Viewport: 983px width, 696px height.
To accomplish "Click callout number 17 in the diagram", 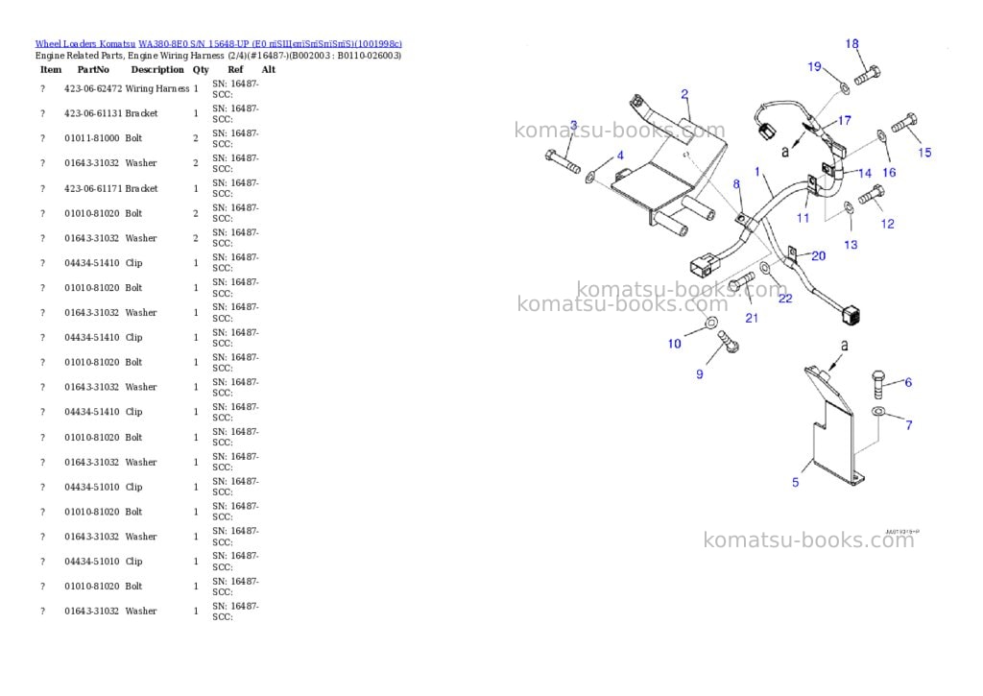I will click(x=845, y=120).
